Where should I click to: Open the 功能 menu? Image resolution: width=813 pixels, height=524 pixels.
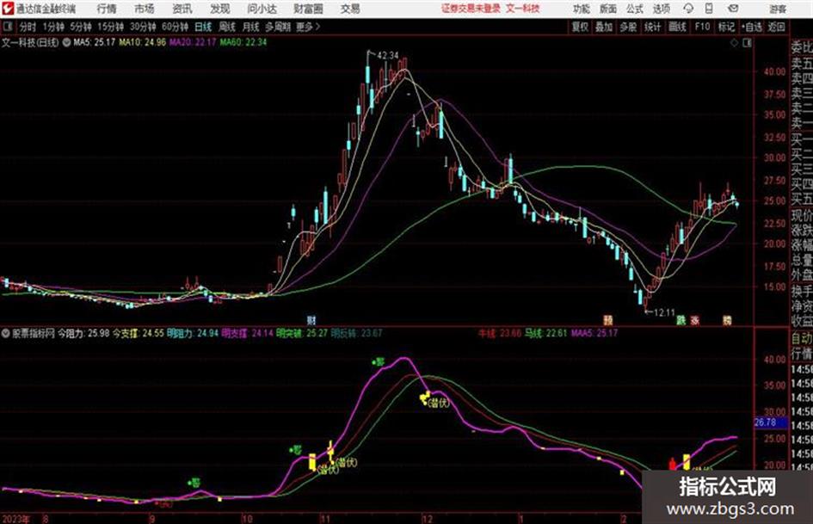click(x=582, y=9)
